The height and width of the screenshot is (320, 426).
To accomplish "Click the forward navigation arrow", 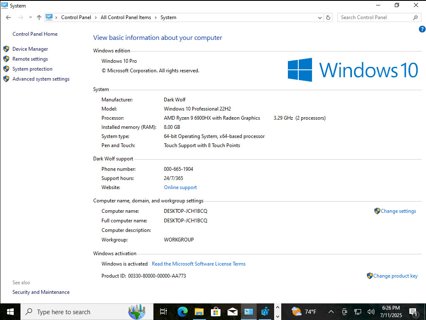I will [x=21, y=17].
